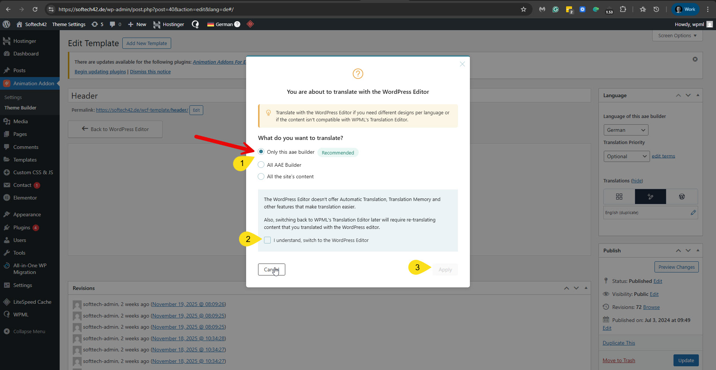This screenshot has width=716, height=370.
Task: Open the New content menu
Action: click(x=137, y=24)
